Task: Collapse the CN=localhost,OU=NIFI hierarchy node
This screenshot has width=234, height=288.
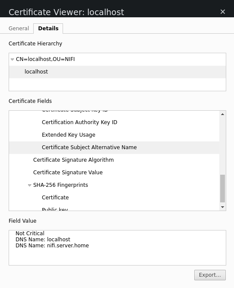Action: (x=13, y=59)
